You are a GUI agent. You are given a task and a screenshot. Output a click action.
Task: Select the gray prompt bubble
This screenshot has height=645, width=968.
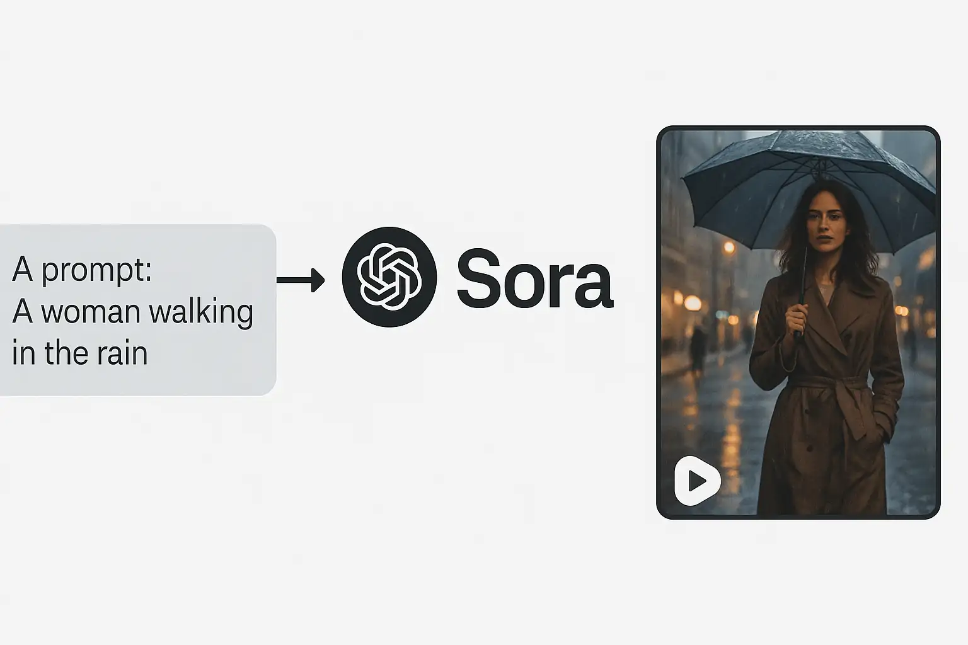pos(138,310)
